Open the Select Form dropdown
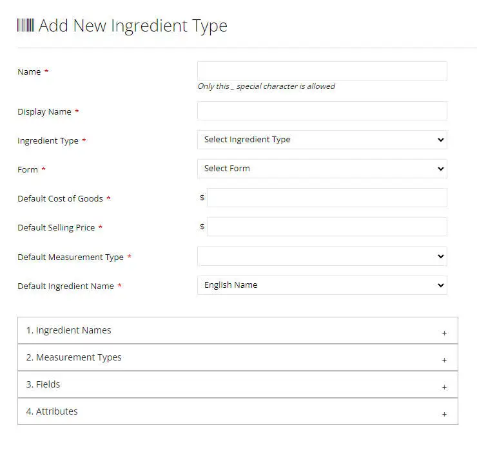The width and height of the screenshot is (477, 450). (322, 169)
